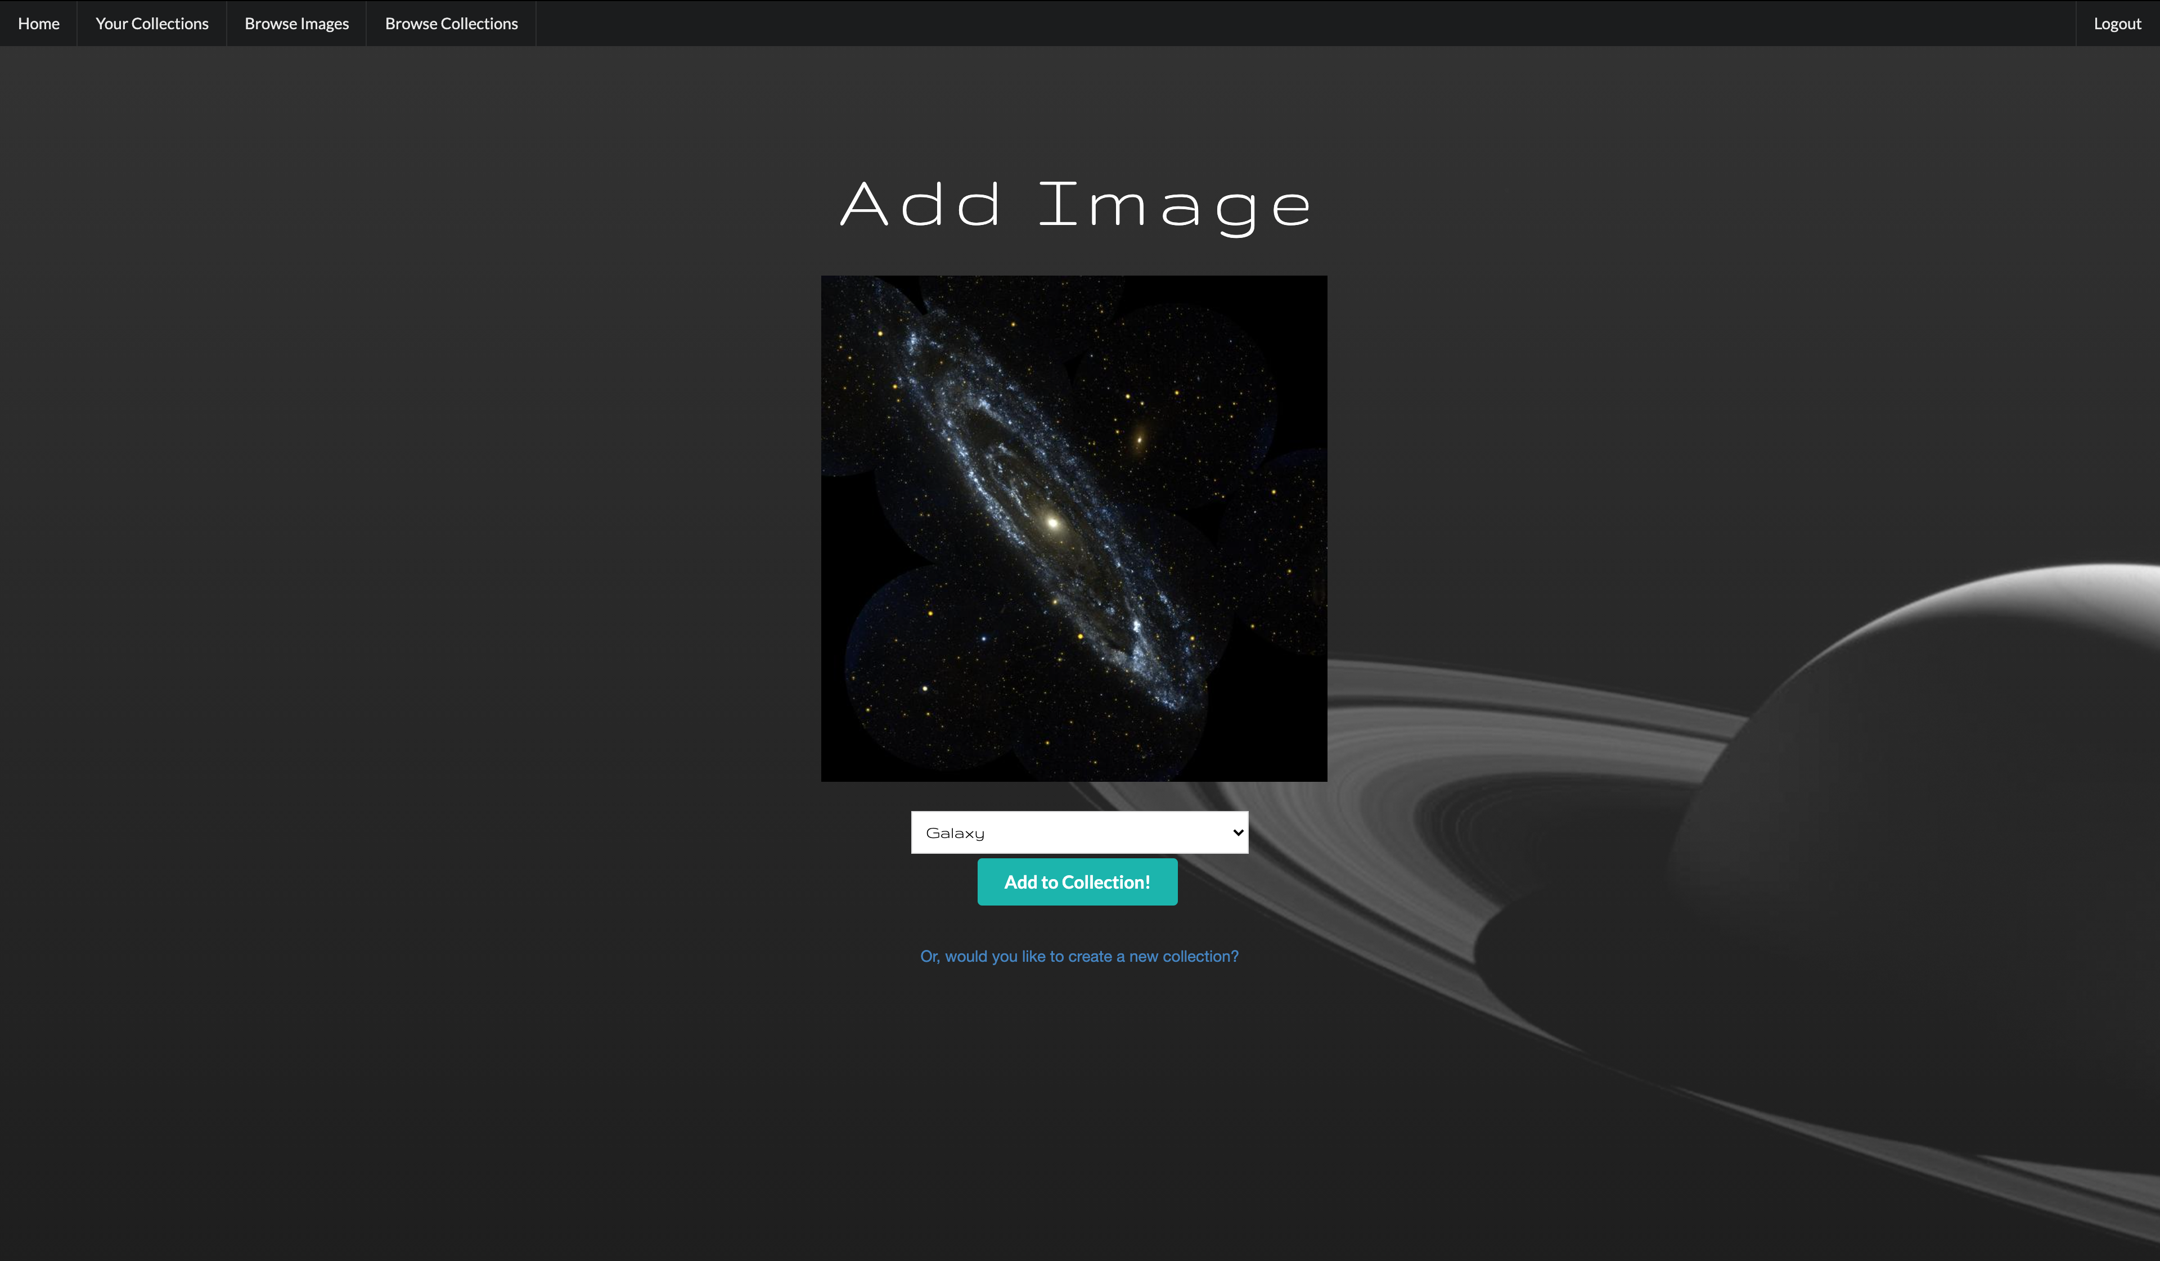Click the bright galaxy core in the image
Screen dimensions: 2160x1261
click(x=1052, y=522)
